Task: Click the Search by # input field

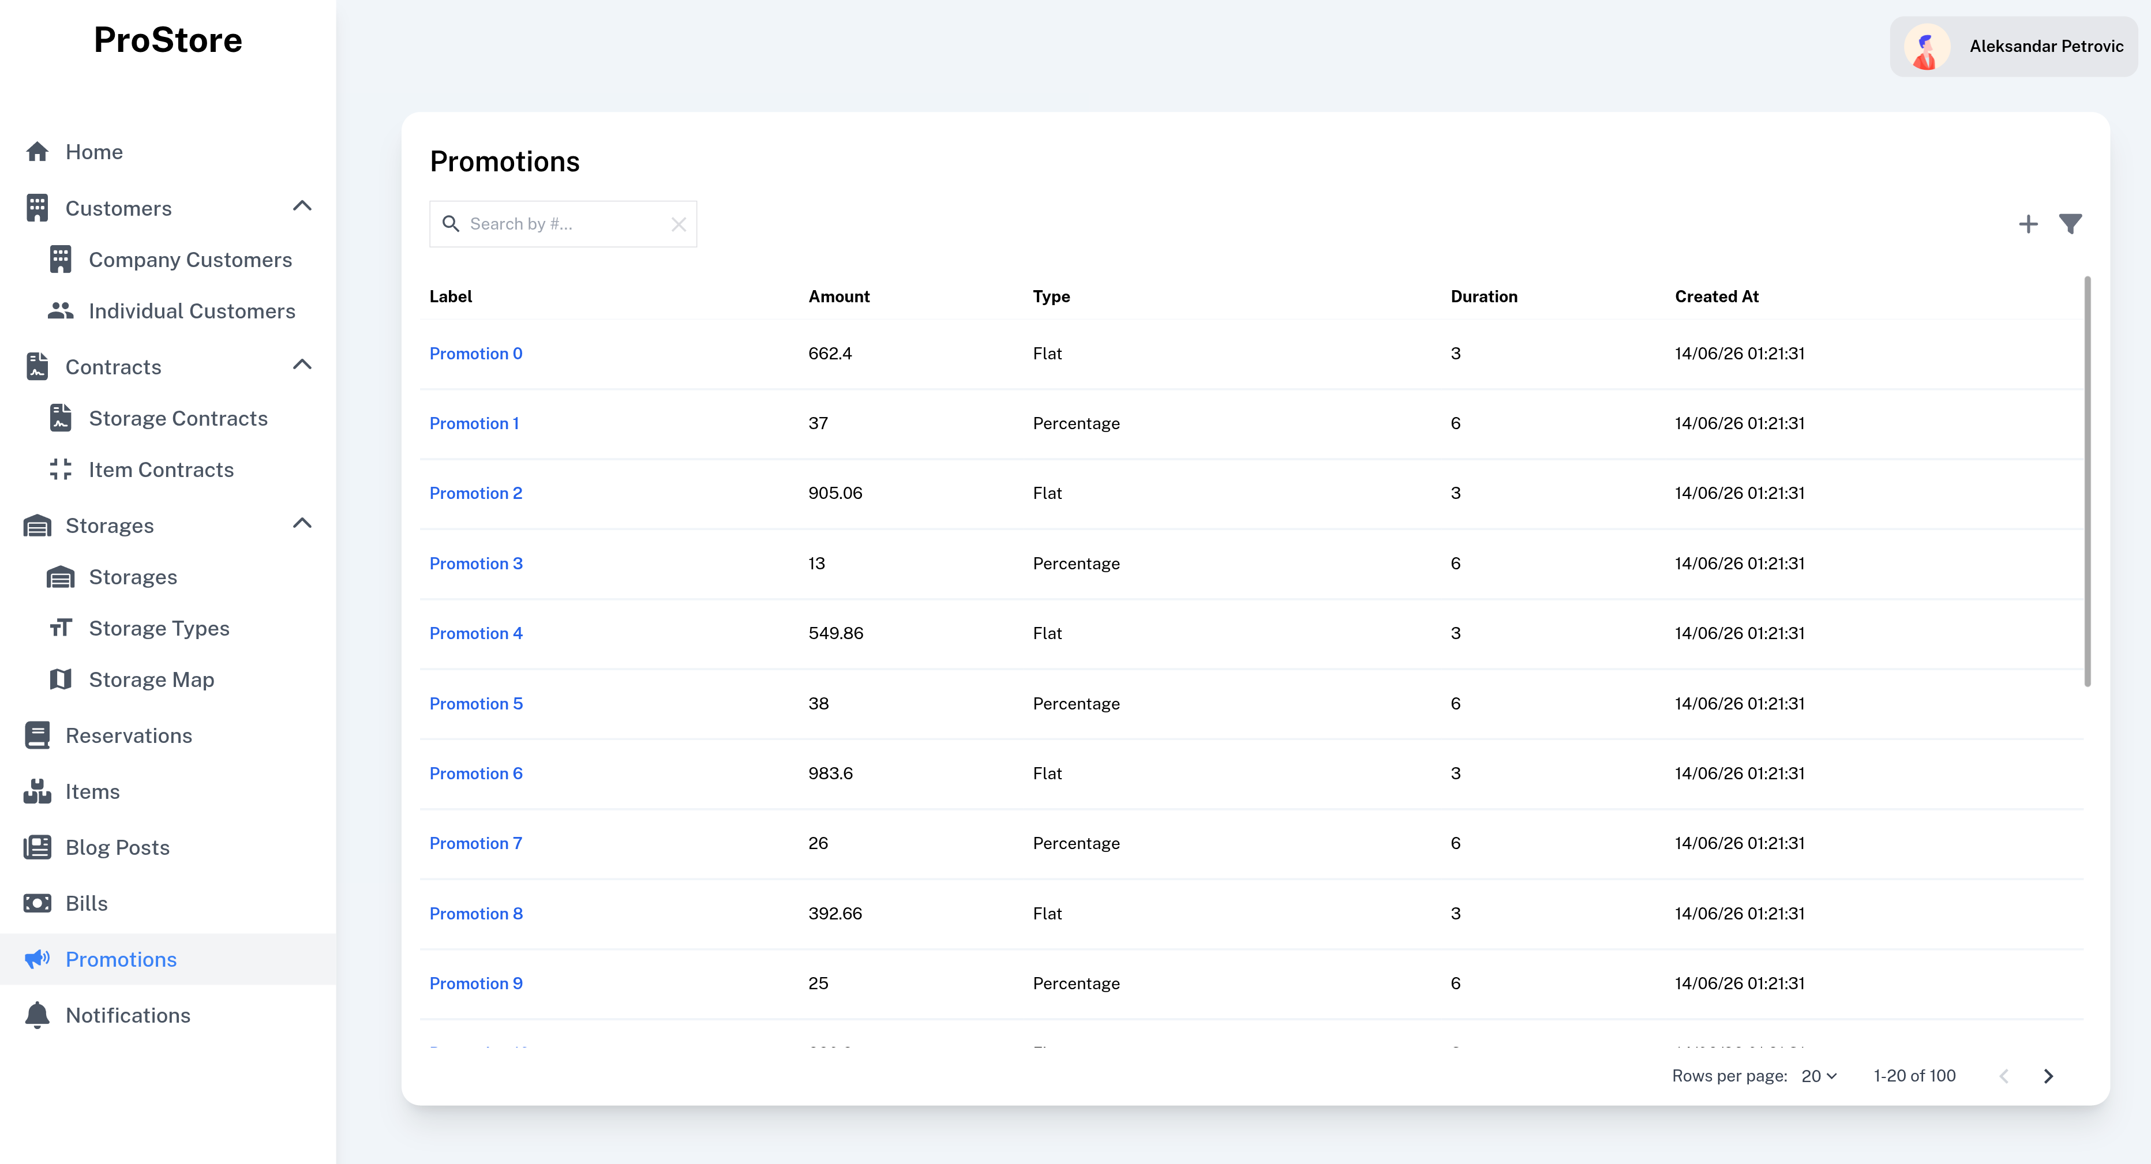Action: (564, 224)
